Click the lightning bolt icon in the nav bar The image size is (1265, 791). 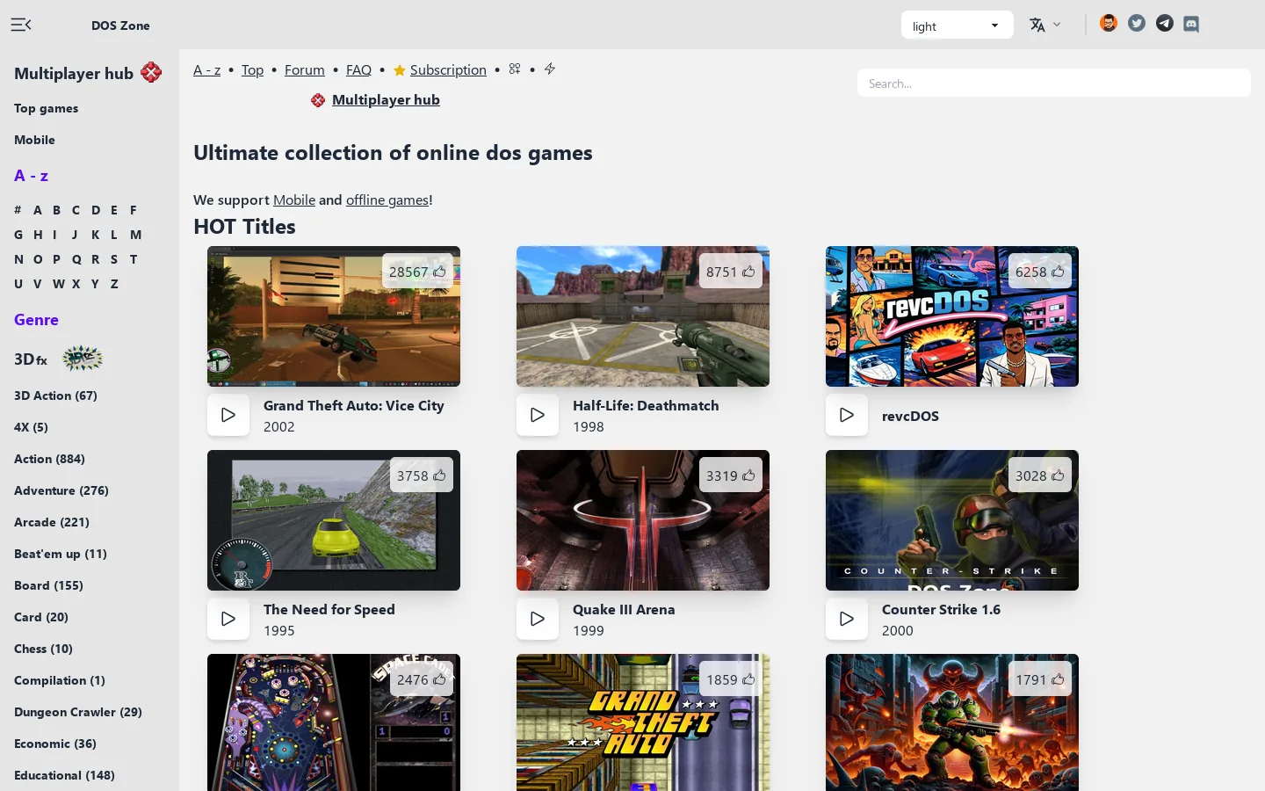pyautogui.click(x=550, y=69)
